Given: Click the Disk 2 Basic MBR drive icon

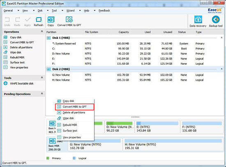Looking at the screenshot, I should click(52, 141).
